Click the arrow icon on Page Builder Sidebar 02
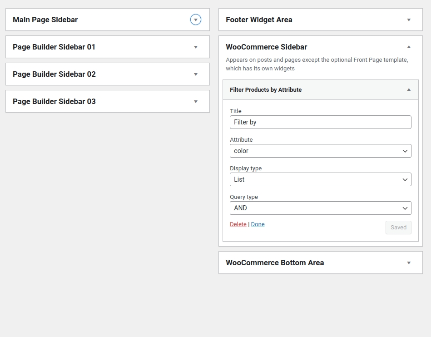This screenshot has width=431, height=337. (x=196, y=74)
